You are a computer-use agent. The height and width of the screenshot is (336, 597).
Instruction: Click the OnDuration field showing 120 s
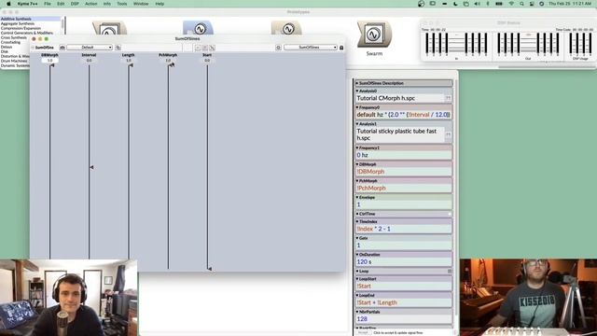click(x=403, y=261)
